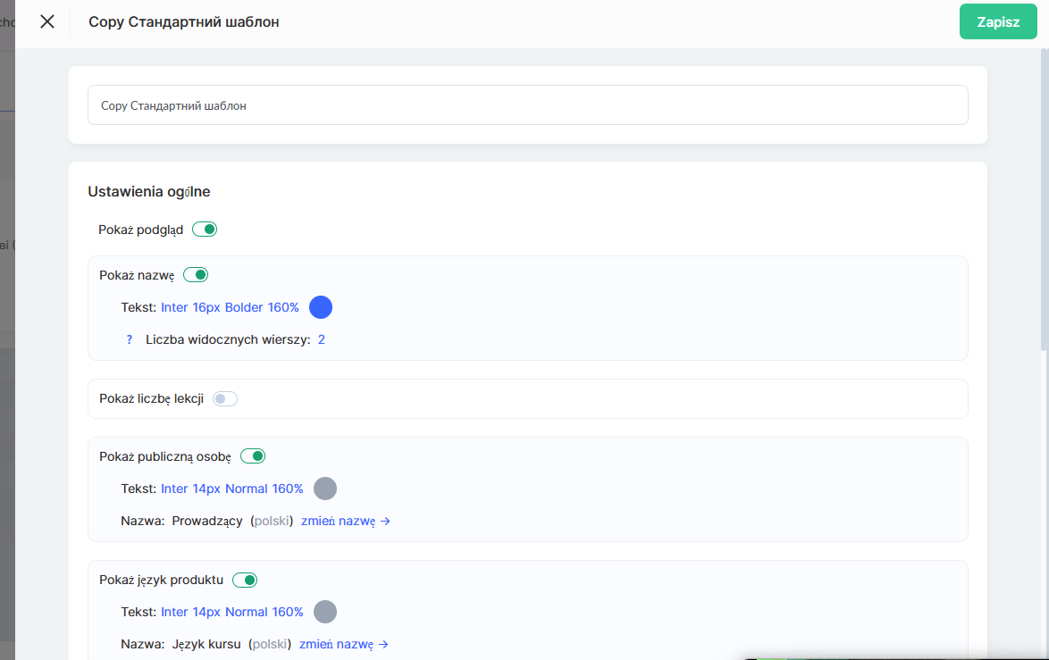Pick the blue name text color swatch
Viewport: 1049px width, 660px height.
(321, 307)
